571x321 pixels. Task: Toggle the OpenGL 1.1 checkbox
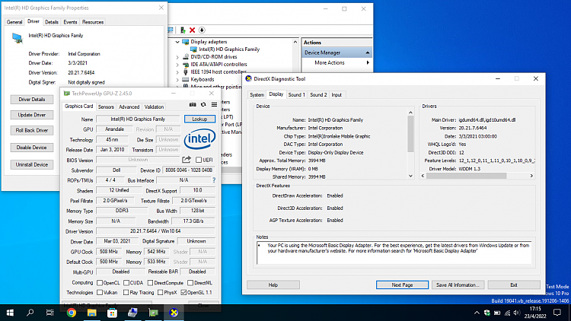(x=183, y=293)
